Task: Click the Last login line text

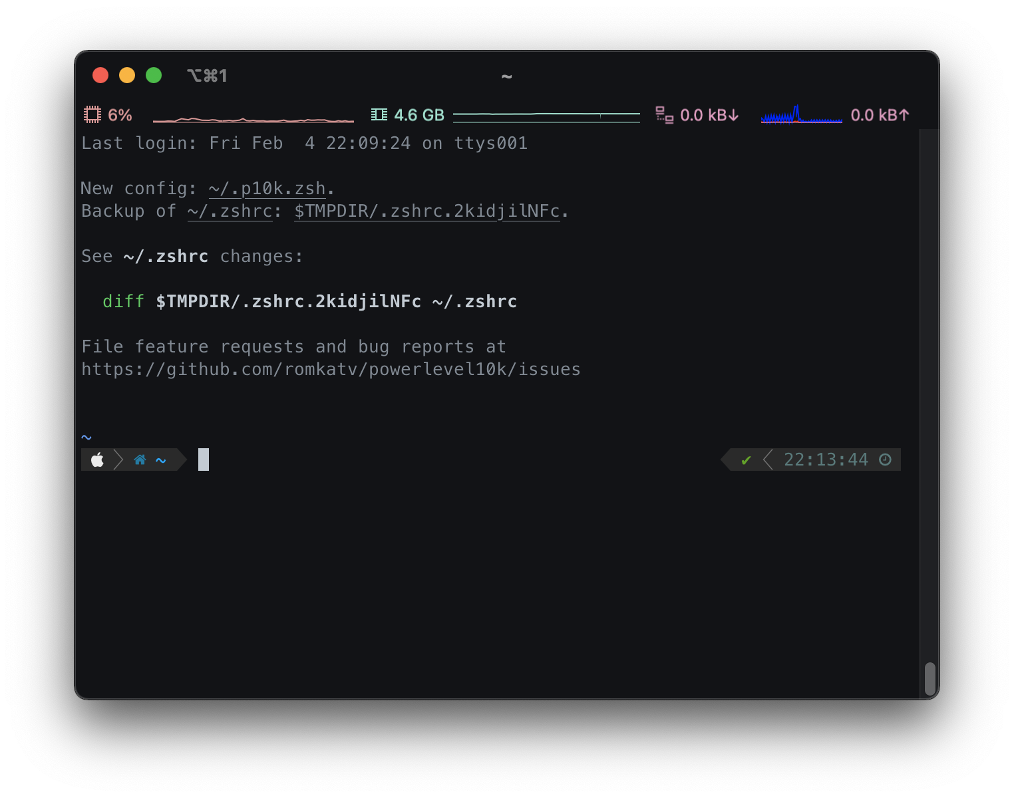Action: pyautogui.click(x=304, y=144)
